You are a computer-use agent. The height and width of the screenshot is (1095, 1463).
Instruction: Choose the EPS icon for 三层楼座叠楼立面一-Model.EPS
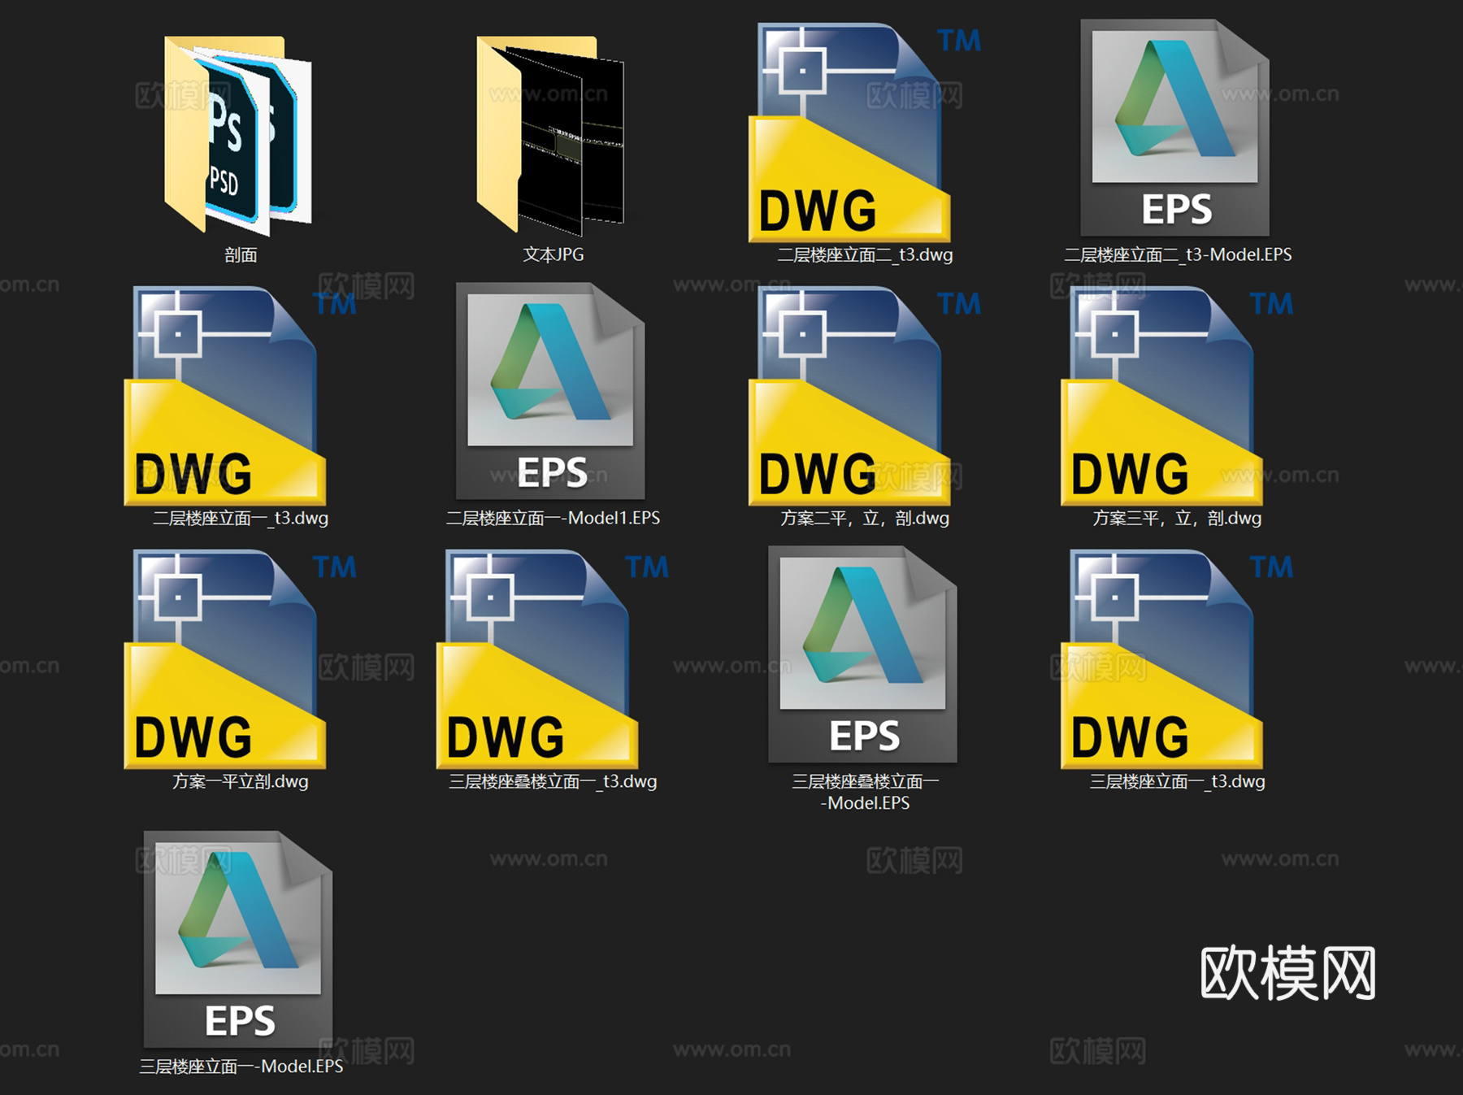click(862, 654)
